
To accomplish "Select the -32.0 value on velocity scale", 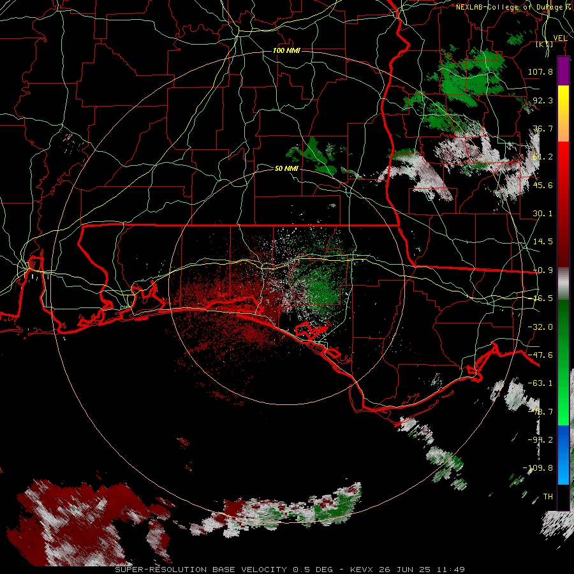I will [x=540, y=327].
